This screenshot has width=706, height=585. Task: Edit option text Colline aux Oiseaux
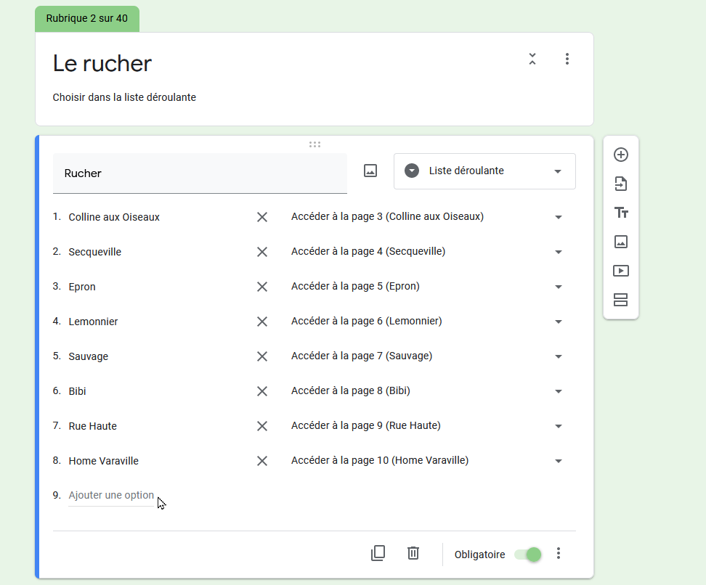[x=114, y=217]
